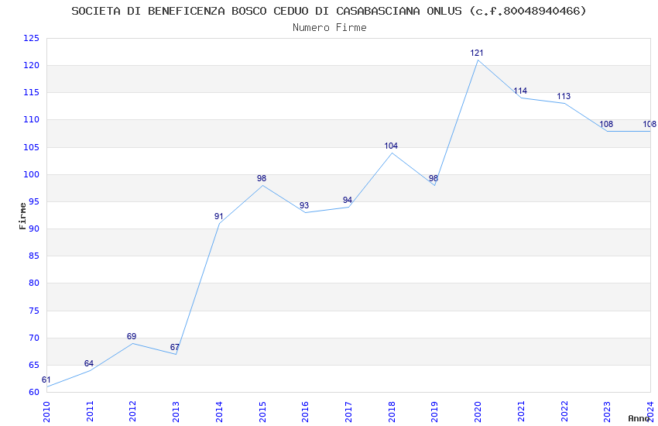The image size is (658, 426).
Task: Select the 2010 data point labeled 61
Action: click(x=46, y=380)
